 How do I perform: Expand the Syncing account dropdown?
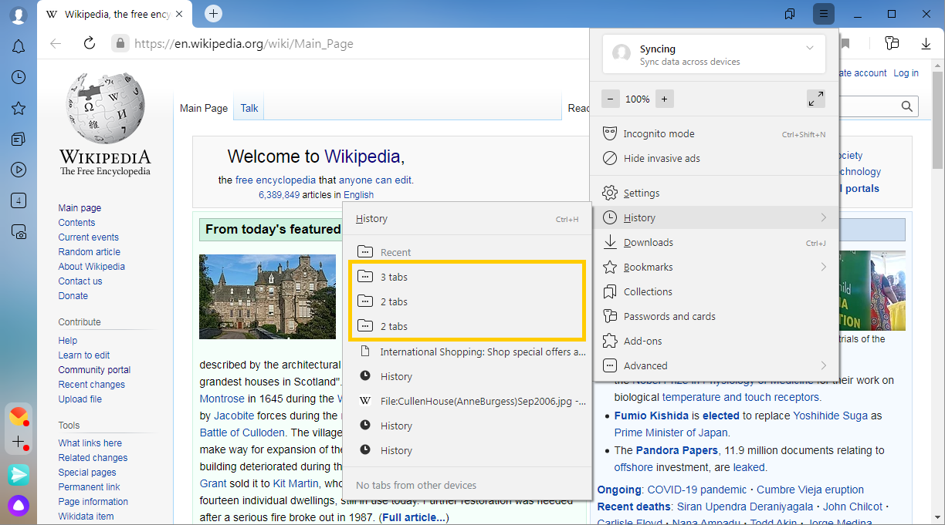[x=809, y=48]
